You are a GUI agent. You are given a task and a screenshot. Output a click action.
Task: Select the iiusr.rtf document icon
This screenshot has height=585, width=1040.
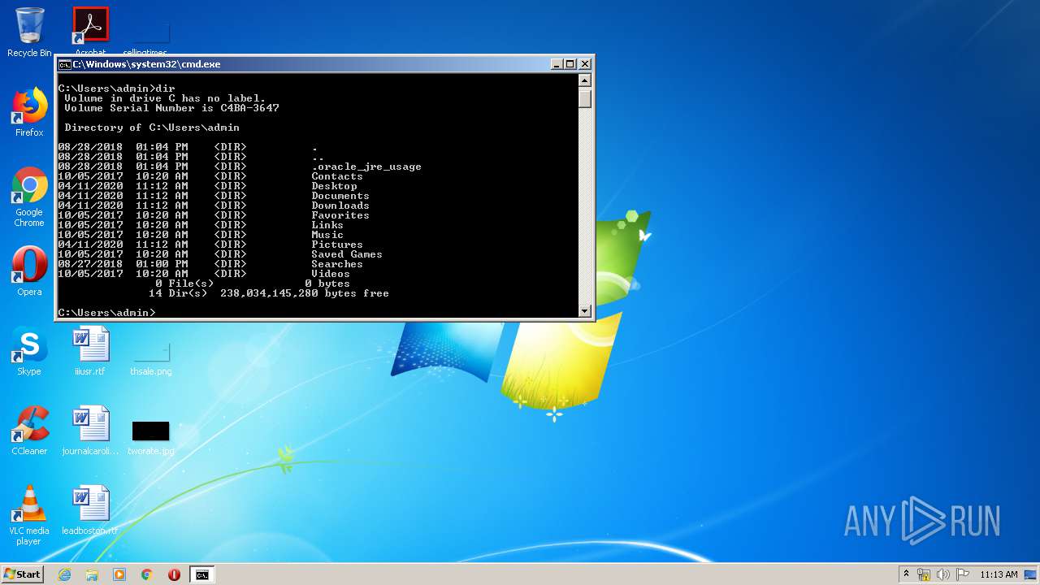tap(90, 351)
